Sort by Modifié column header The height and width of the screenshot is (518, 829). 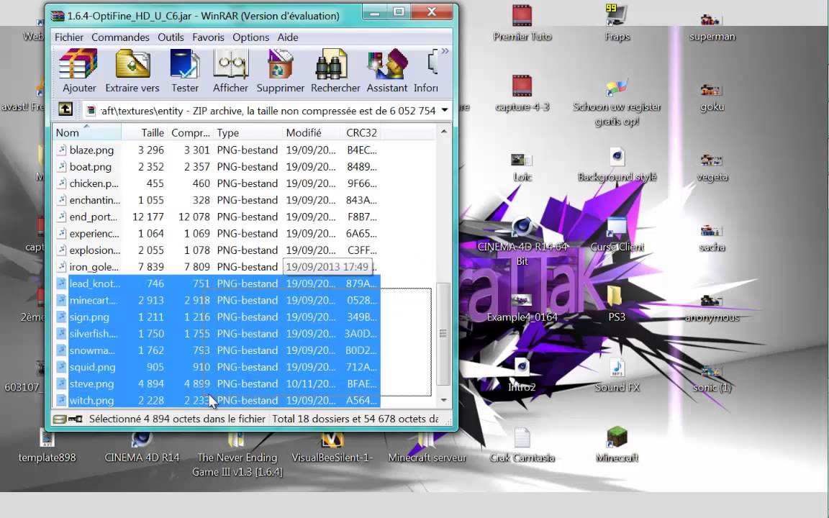pos(311,132)
